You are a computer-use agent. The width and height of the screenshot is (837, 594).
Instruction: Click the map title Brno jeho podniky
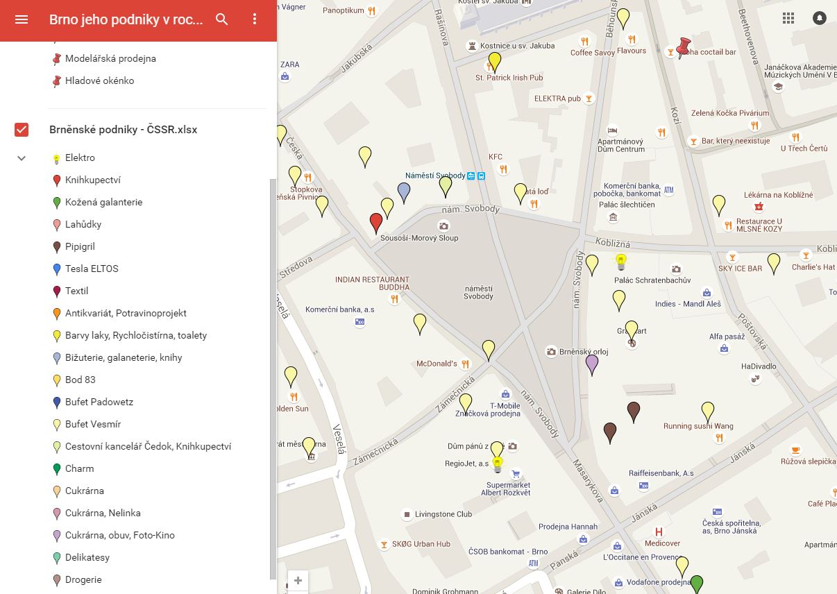(126, 19)
